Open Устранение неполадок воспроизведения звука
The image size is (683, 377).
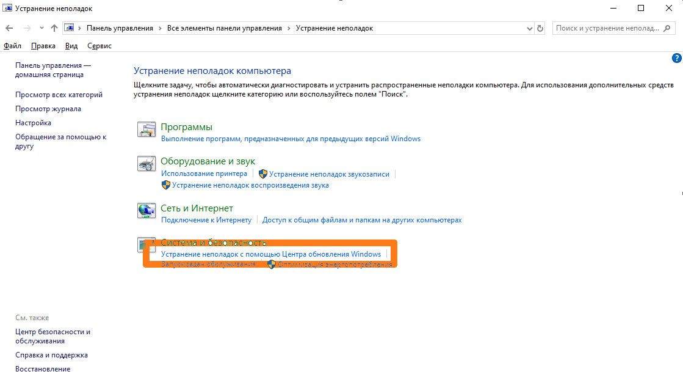point(250,185)
